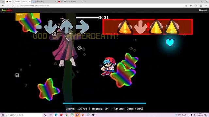Open the notification center icon
Screen dimensions: 209x117
206,115
